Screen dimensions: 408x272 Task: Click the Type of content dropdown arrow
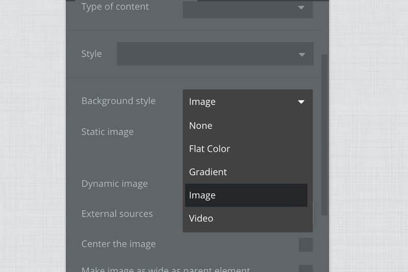tap(301, 8)
